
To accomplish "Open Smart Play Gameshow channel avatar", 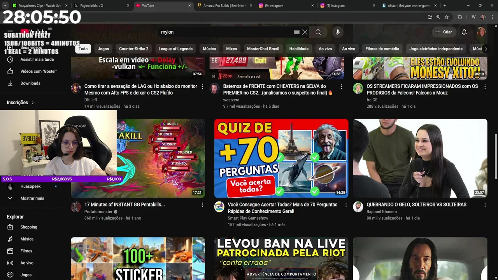I will pyautogui.click(x=219, y=206).
